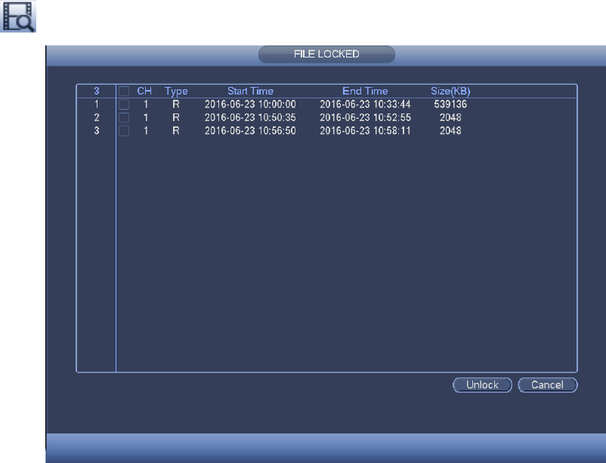
Task: Click channel 1 of the 10:56:50 file
Action: [x=146, y=131]
